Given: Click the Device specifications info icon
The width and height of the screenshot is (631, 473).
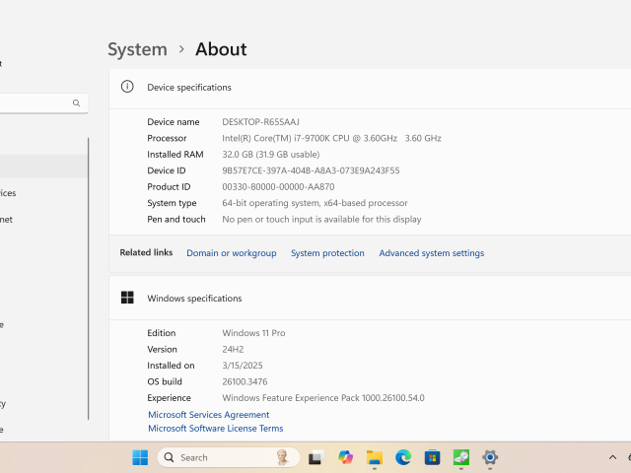Looking at the screenshot, I should point(127,87).
